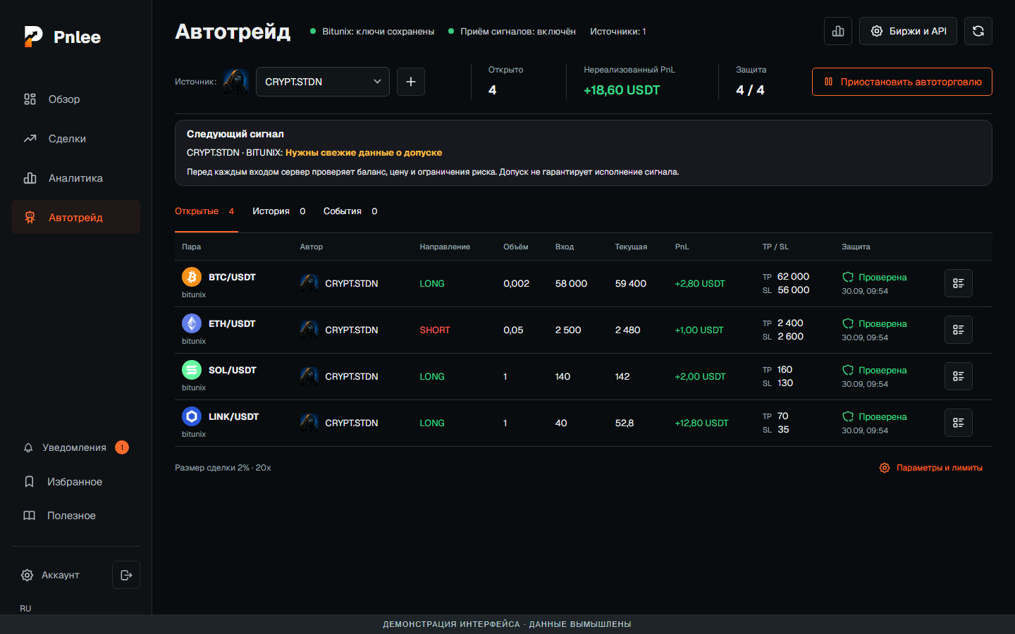The image size is (1015, 634).
Task: Click the Solana coin icon
Action: tap(192, 370)
